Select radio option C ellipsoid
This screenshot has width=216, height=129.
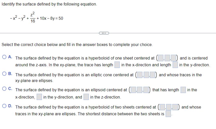4,89
